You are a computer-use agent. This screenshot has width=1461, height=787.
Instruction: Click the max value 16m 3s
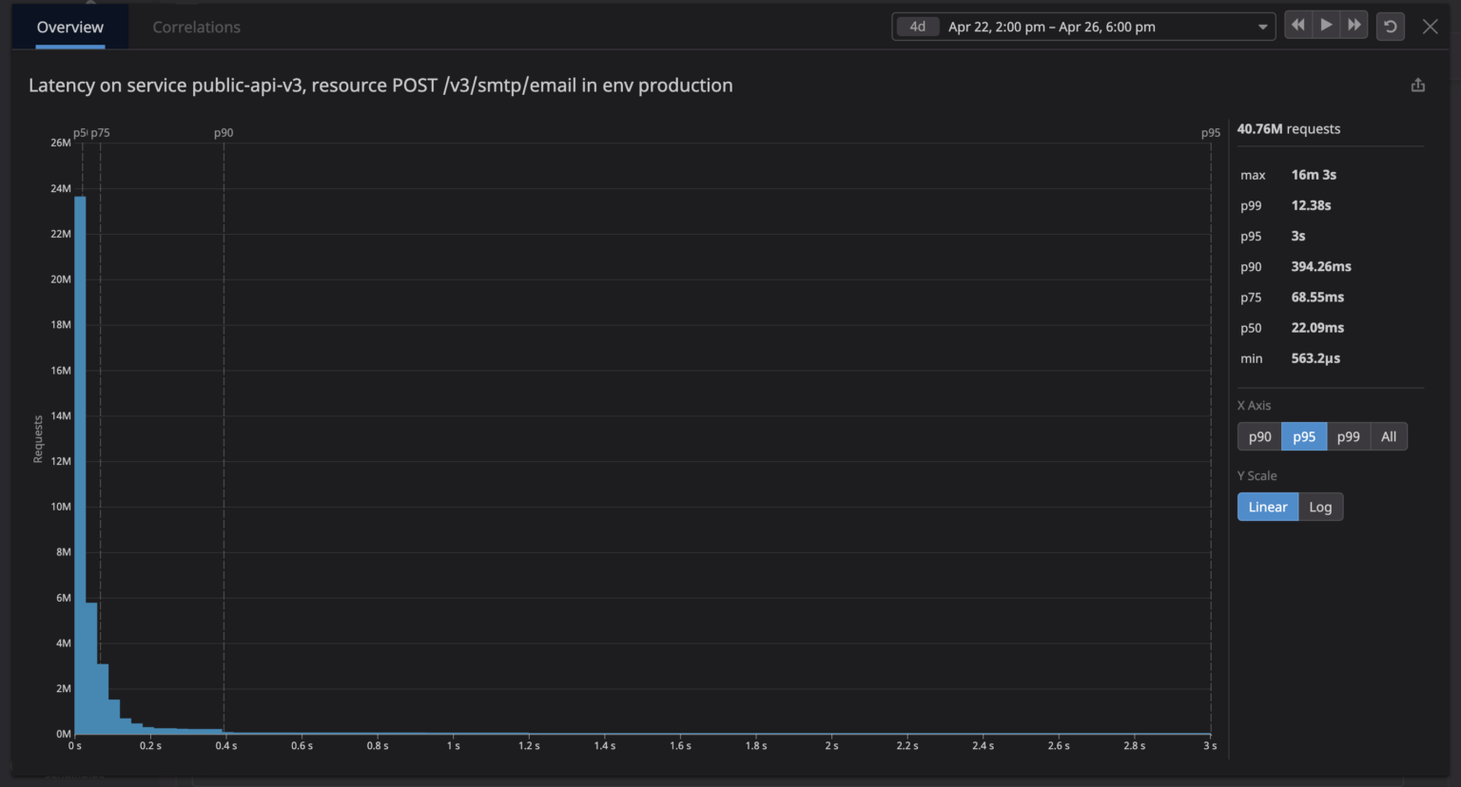(1314, 175)
